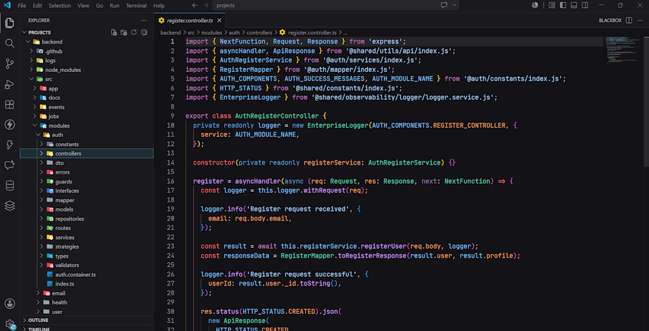
Task: Click New File icon in Explorer header
Action: (x=114, y=32)
